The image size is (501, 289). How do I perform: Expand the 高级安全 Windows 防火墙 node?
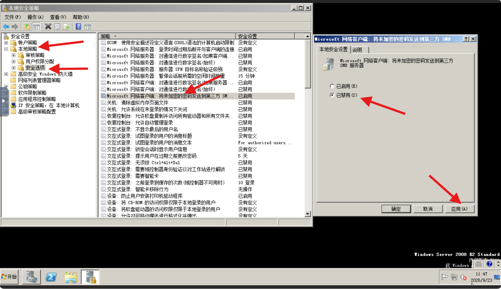tap(6, 74)
